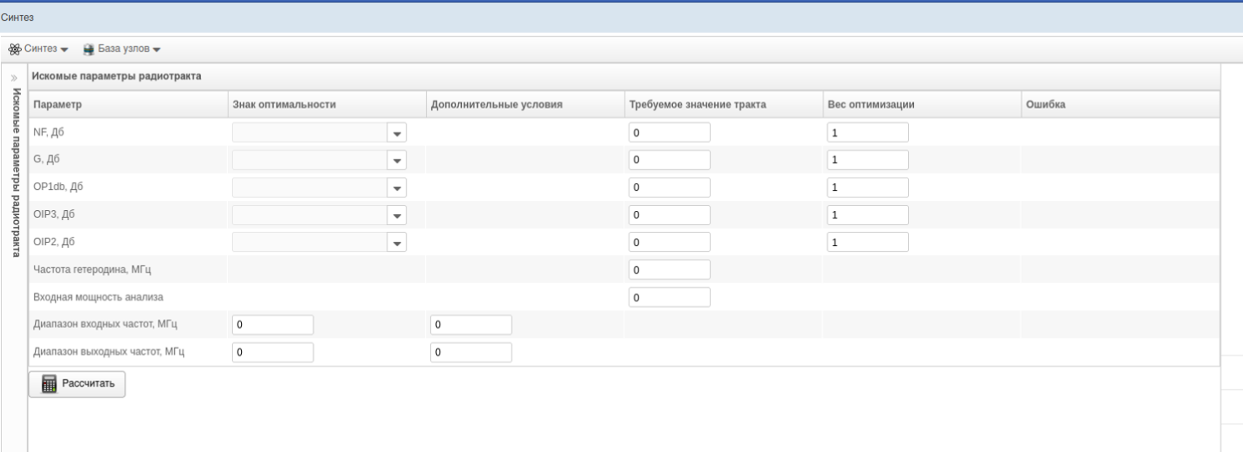Open the OP1db optimality sign dropdown
The image size is (1243, 452).
(397, 188)
